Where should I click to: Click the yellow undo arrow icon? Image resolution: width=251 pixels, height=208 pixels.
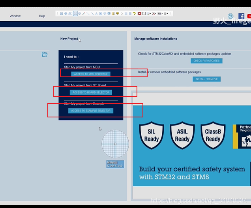pyautogui.click(x=134, y=13)
